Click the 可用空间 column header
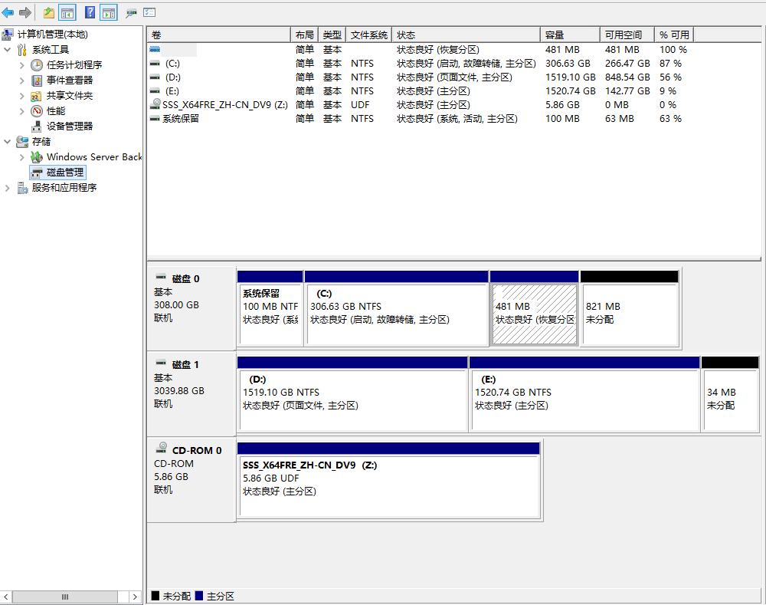766x605 pixels. point(623,35)
